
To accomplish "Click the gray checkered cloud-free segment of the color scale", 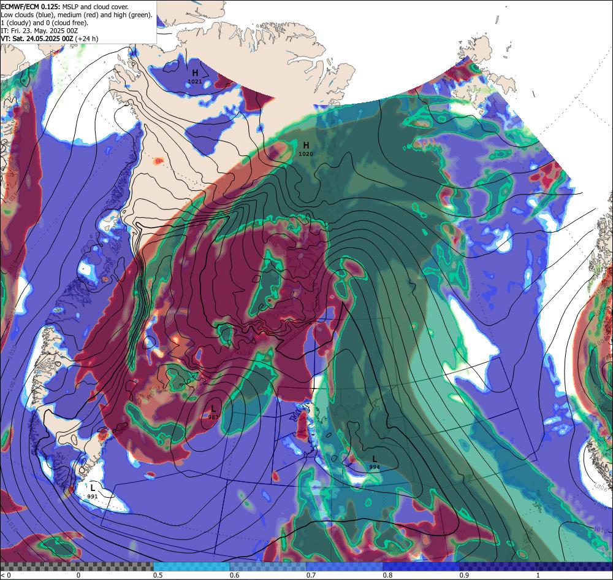I will tap(77, 566).
